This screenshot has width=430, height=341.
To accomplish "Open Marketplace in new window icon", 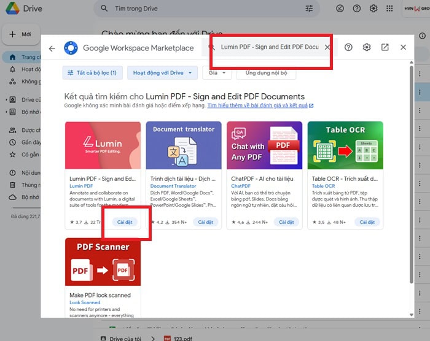I will coord(385,47).
